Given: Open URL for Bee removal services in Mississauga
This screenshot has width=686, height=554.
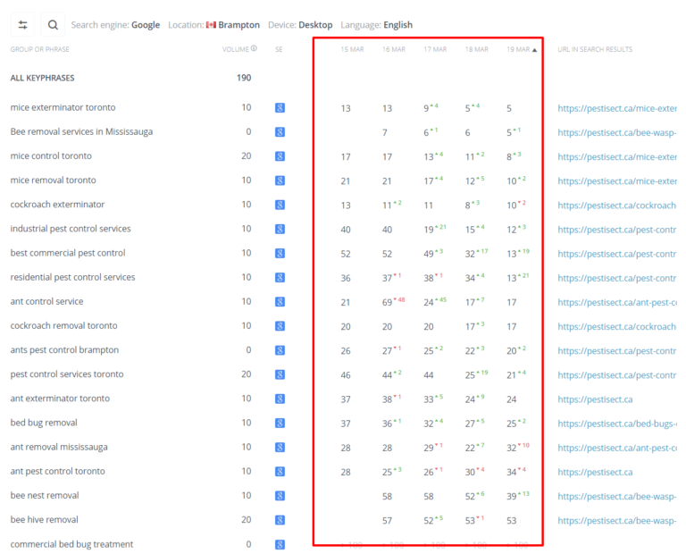Looking at the screenshot, I should (617, 132).
